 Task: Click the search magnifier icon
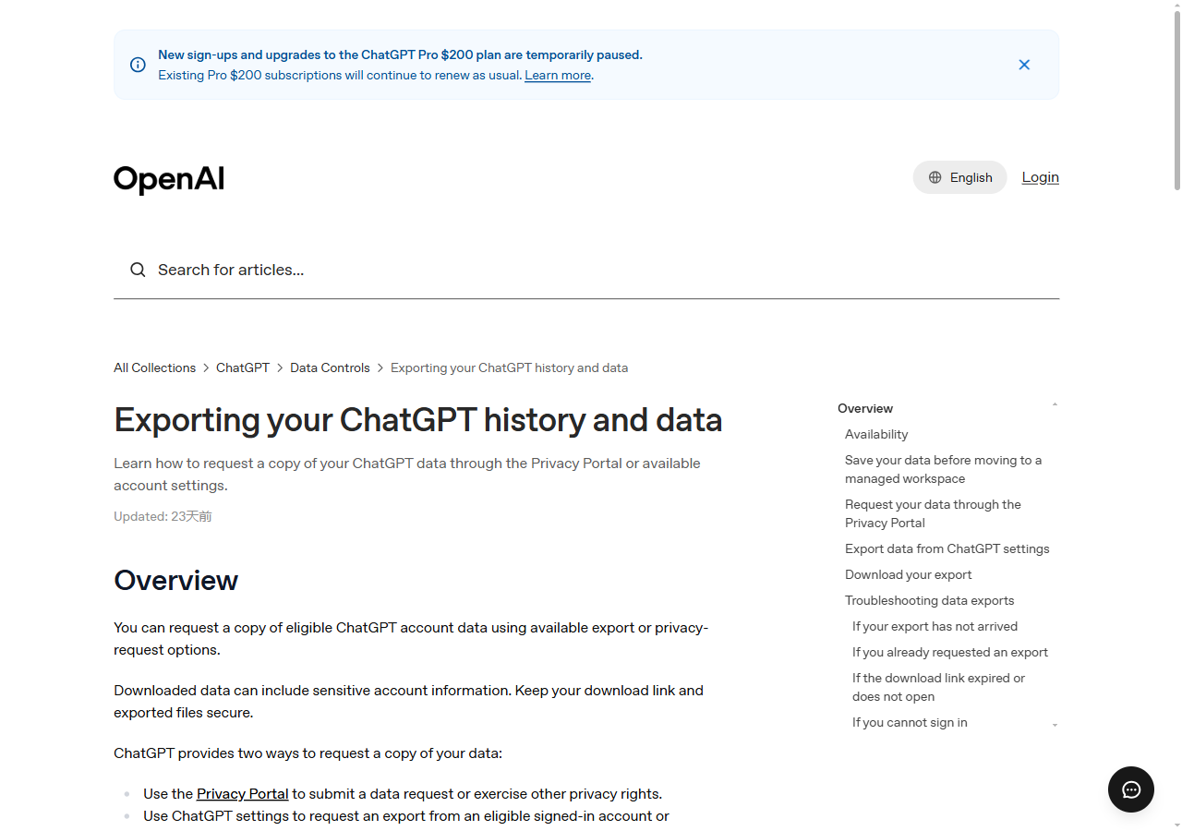pos(138,270)
